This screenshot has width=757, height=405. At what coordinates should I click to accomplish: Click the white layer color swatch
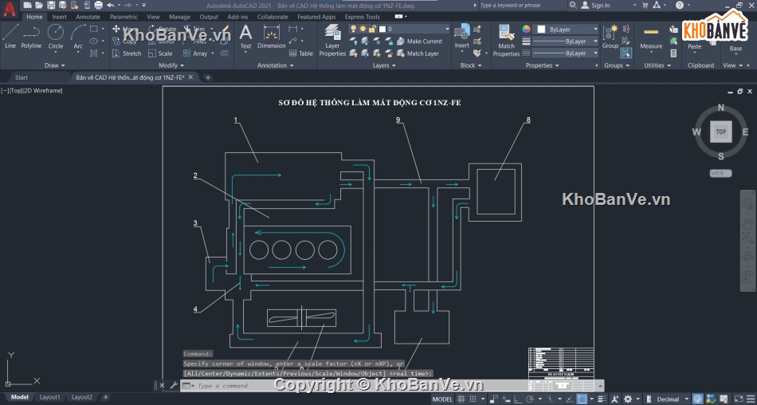382,29
